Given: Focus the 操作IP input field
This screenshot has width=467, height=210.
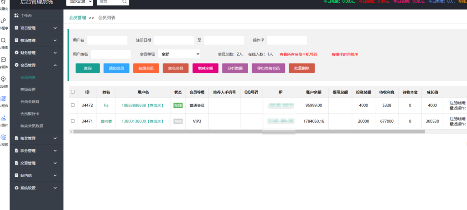Looking at the screenshot, I should click(x=287, y=40).
